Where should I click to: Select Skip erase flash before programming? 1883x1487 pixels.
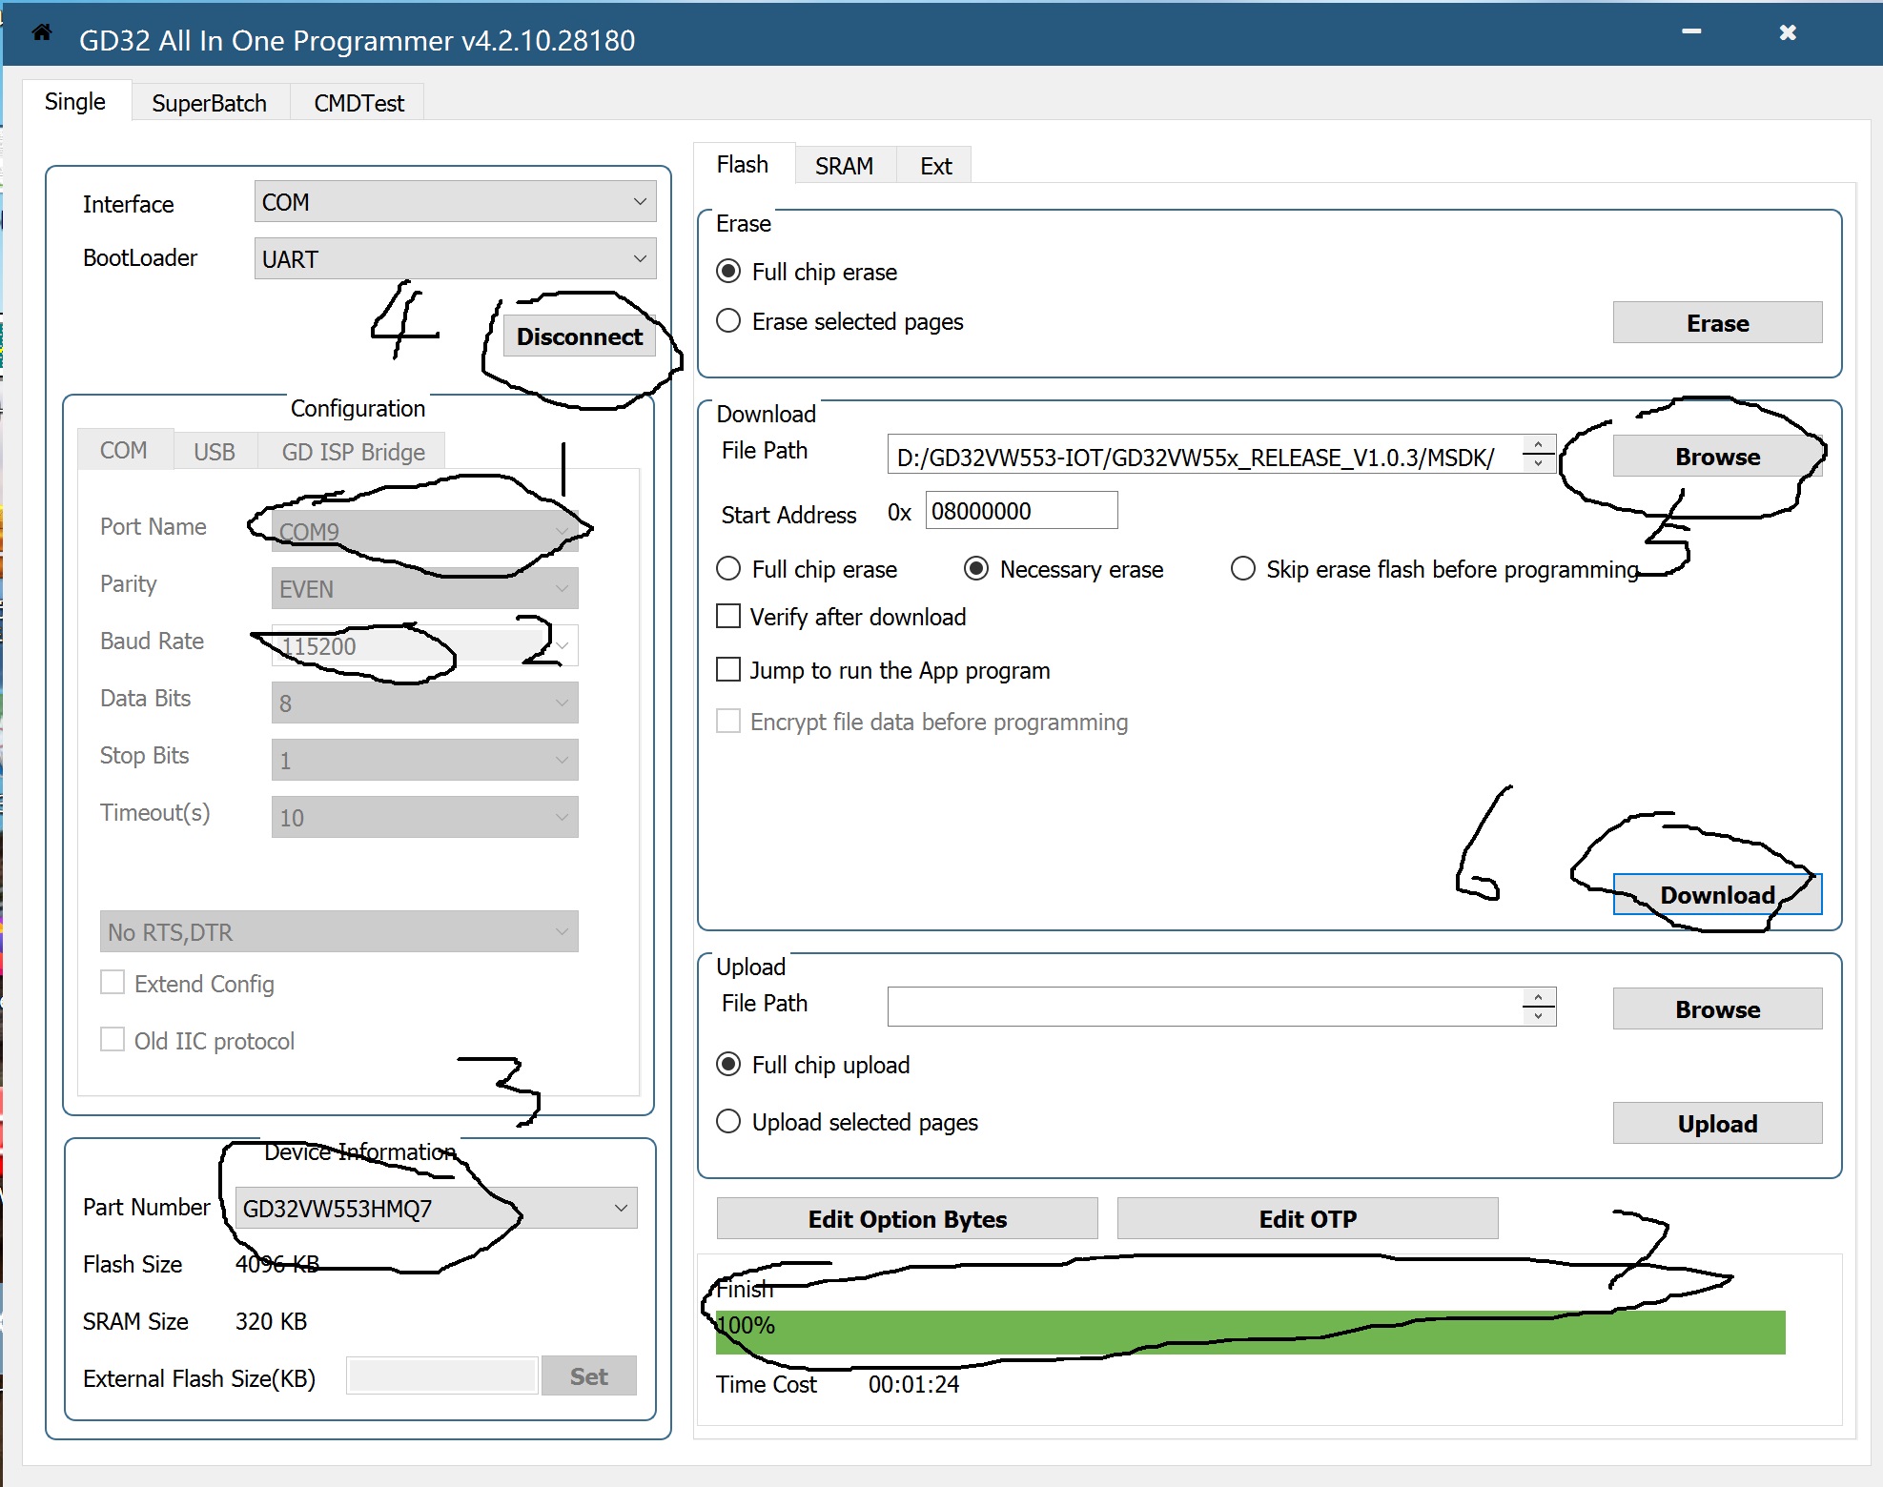tap(1242, 569)
